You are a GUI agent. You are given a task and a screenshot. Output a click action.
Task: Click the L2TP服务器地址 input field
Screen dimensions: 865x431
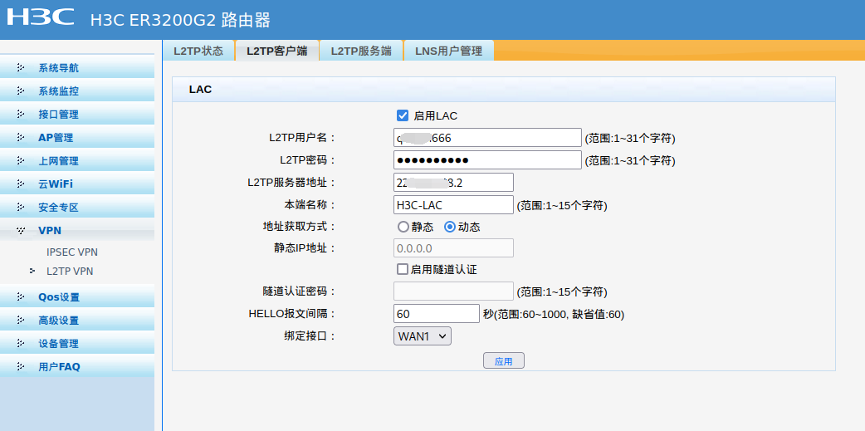click(x=453, y=182)
